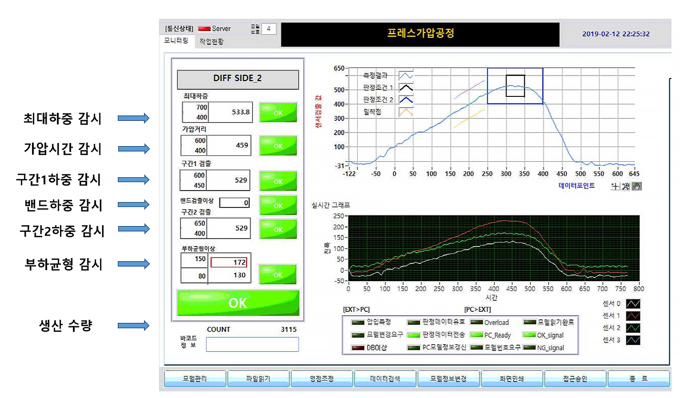Image resolution: width=686 pixels, height=398 pixels.
Task: Click the 센서 0 plot legend swatch
Action: pyautogui.click(x=633, y=304)
